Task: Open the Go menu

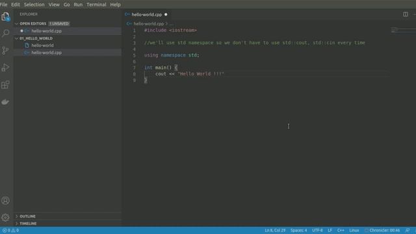Action: point(66,5)
